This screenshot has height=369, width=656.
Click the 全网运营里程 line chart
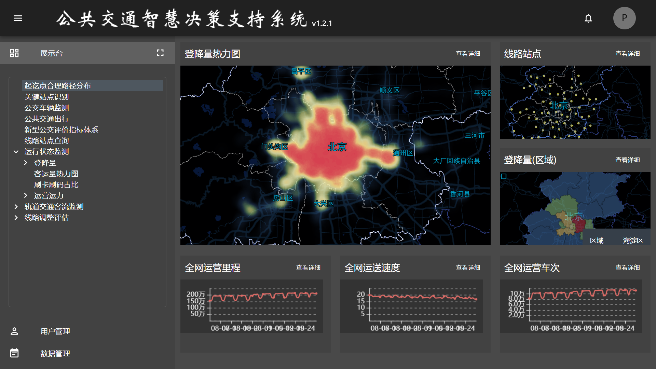coord(251,306)
